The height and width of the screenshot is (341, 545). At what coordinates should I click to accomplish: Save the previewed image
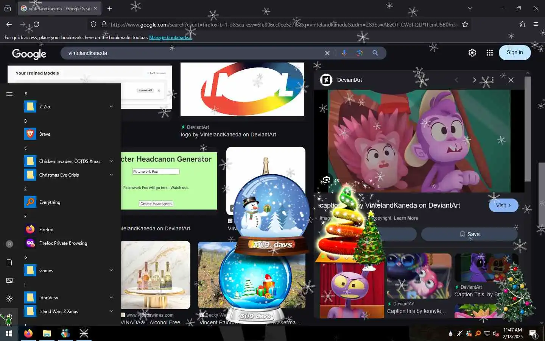pos(469,234)
